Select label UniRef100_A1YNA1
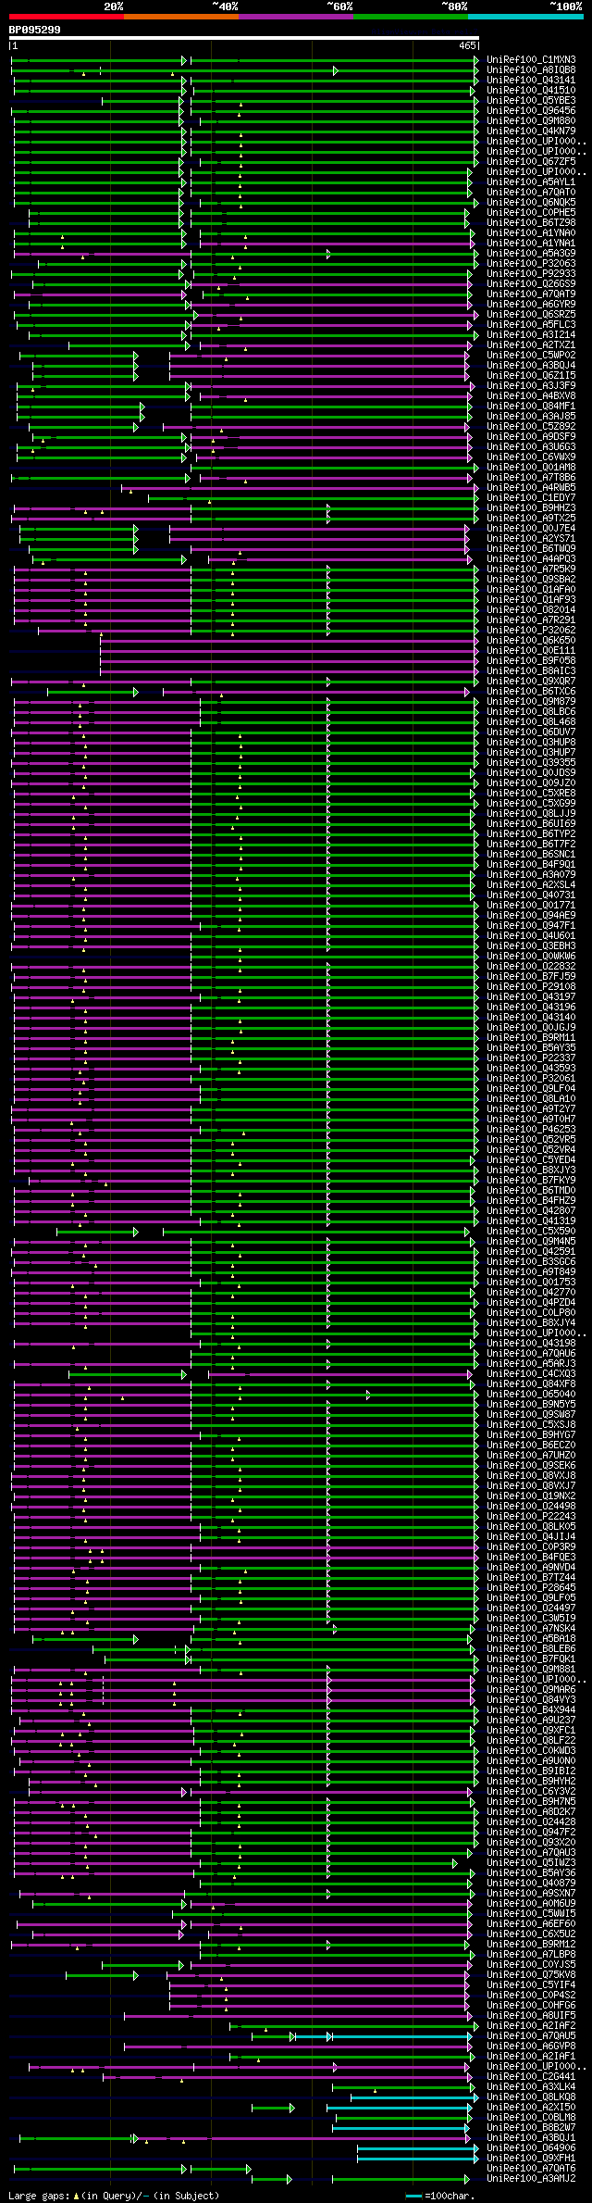The height and width of the screenshot is (2203, 592). click(x=531, y=243)
